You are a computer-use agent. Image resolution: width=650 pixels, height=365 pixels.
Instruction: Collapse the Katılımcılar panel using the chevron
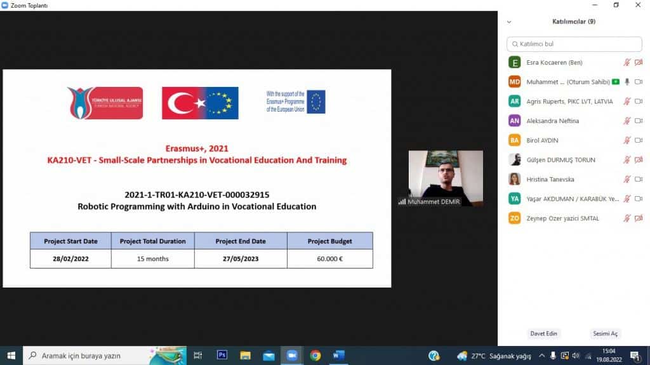point(508,22)
